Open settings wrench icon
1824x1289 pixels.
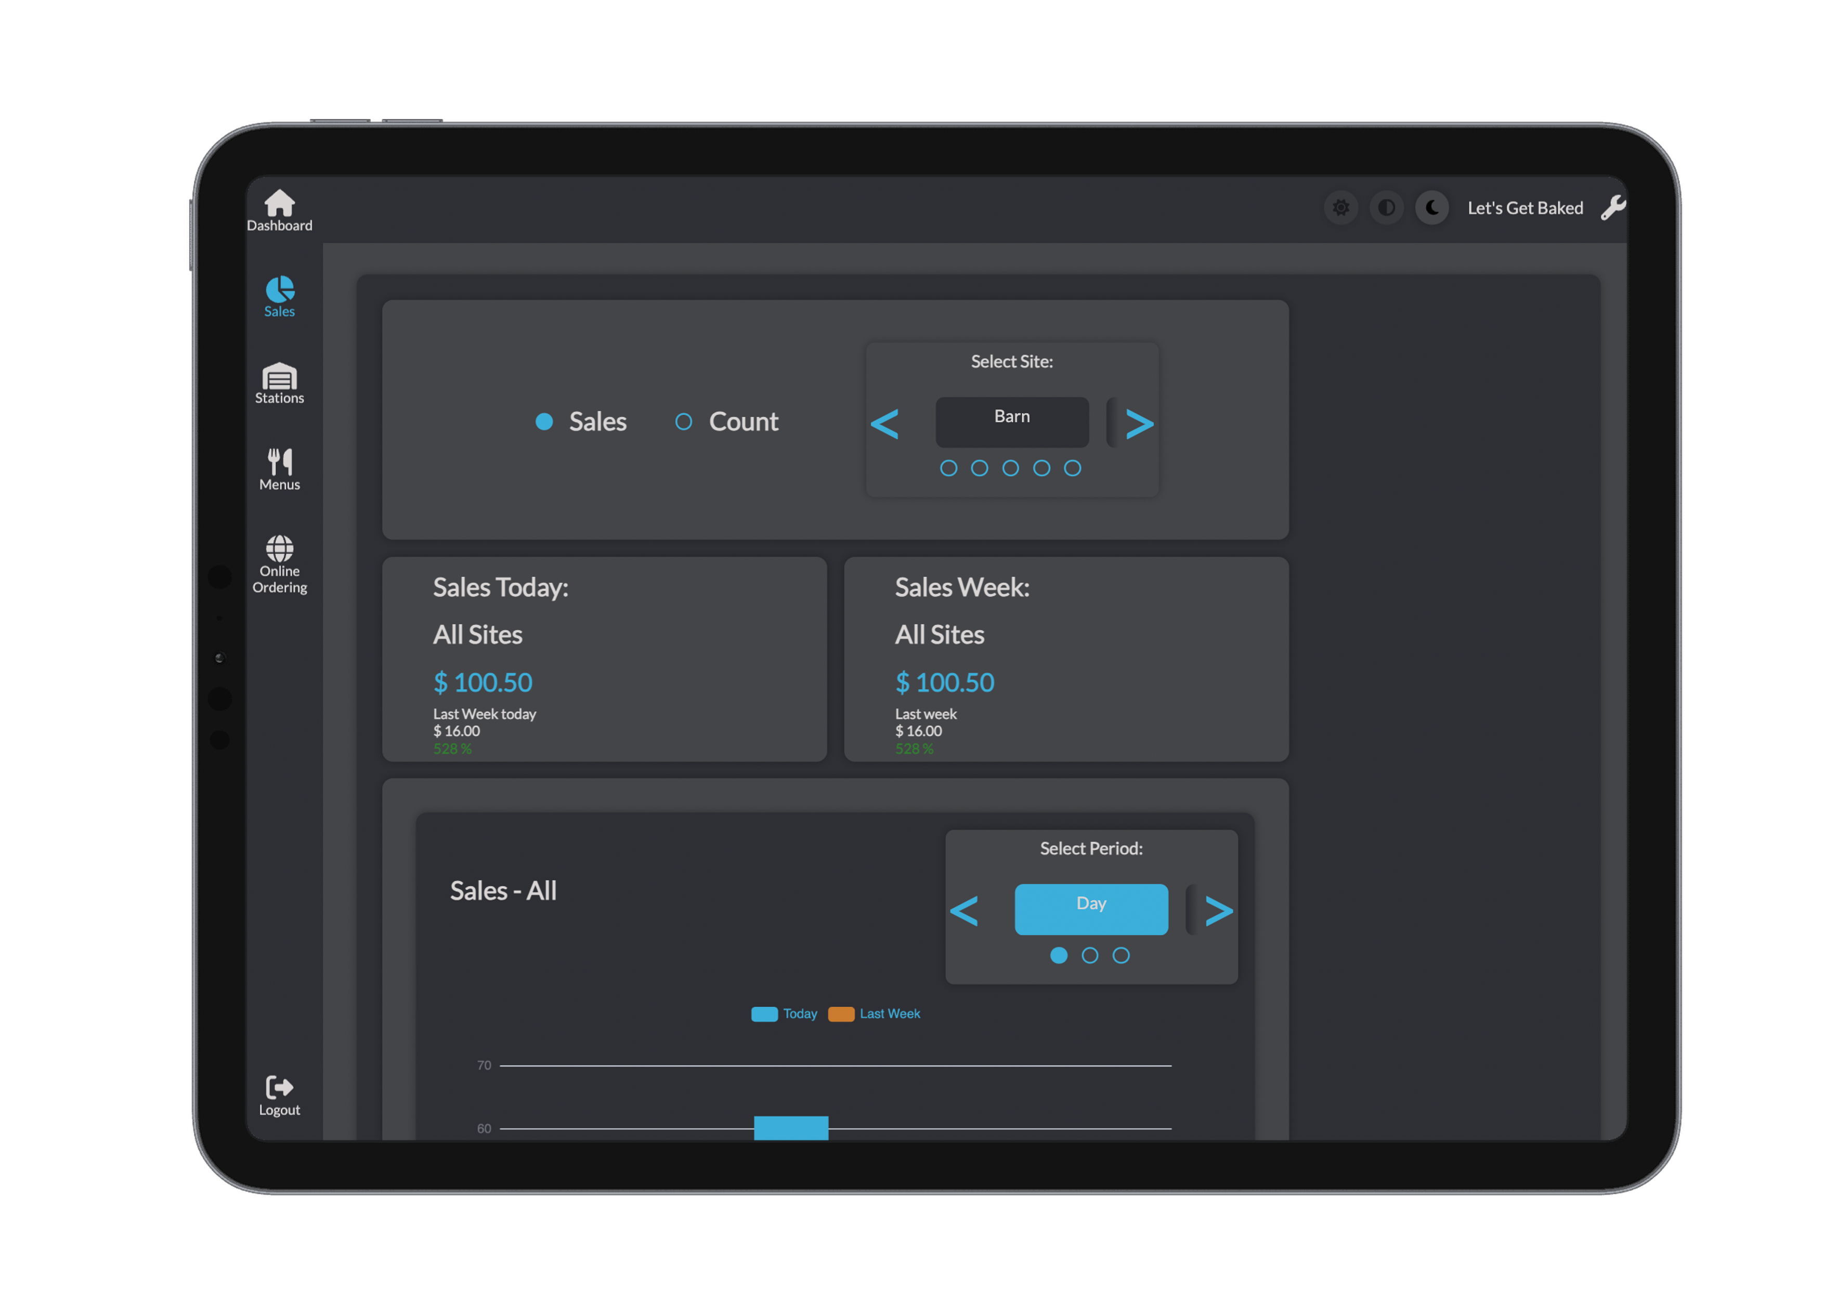(x=1613, y=208)
